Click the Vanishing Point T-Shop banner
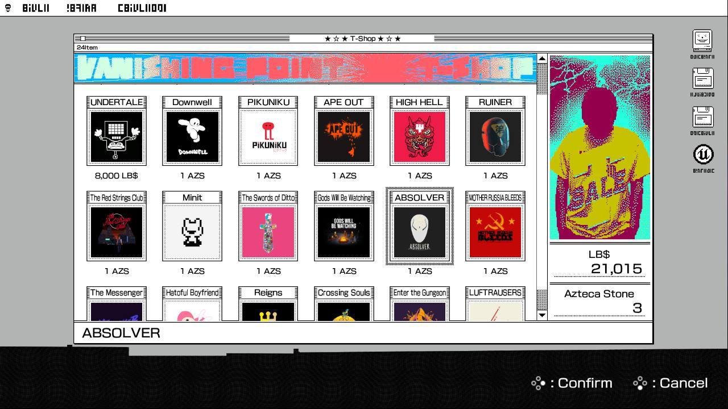 [305, 68]
